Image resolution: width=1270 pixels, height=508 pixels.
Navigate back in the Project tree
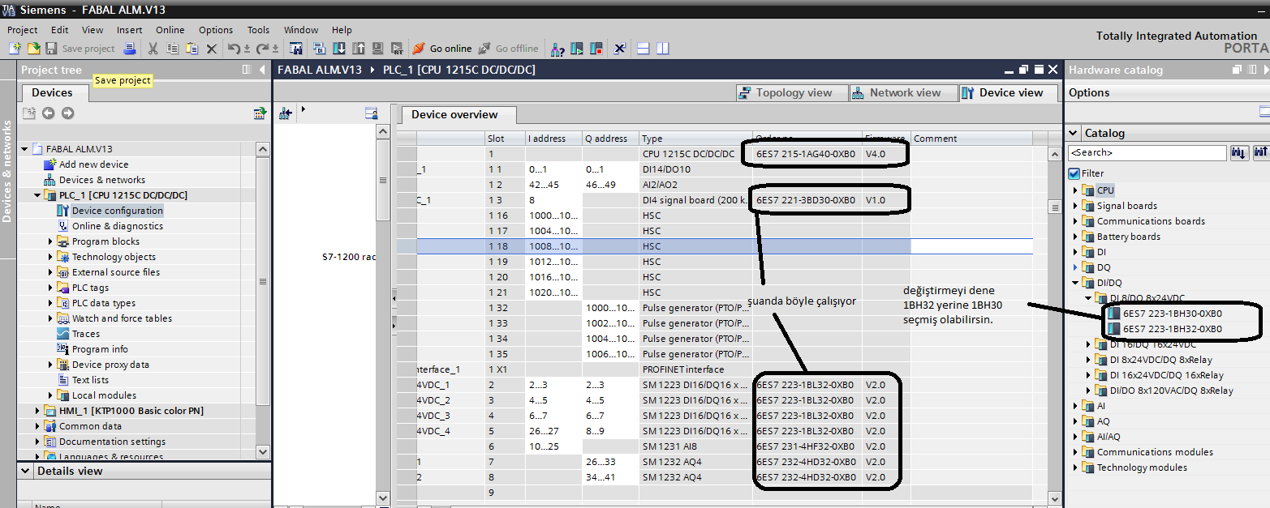pyautogui.click(x=48, y=113)
